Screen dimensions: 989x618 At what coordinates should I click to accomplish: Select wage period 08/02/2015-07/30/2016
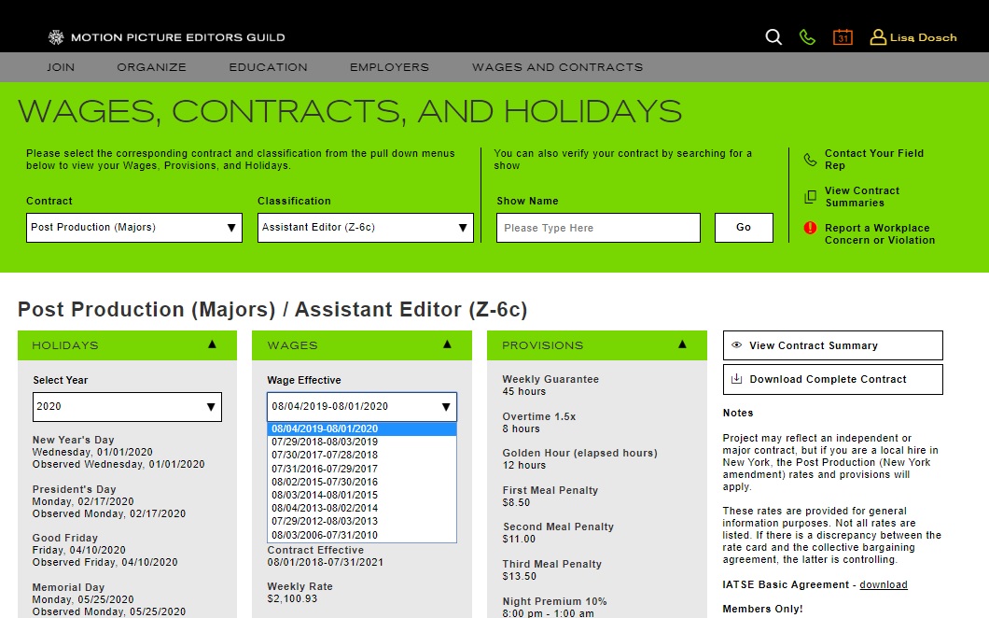362,483
